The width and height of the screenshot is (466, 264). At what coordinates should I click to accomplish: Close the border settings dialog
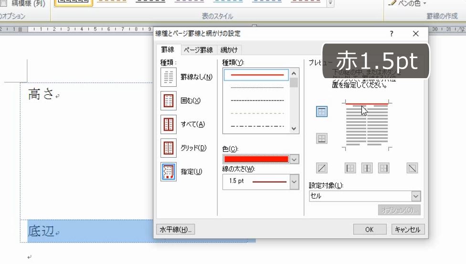(x=415, y=33)
